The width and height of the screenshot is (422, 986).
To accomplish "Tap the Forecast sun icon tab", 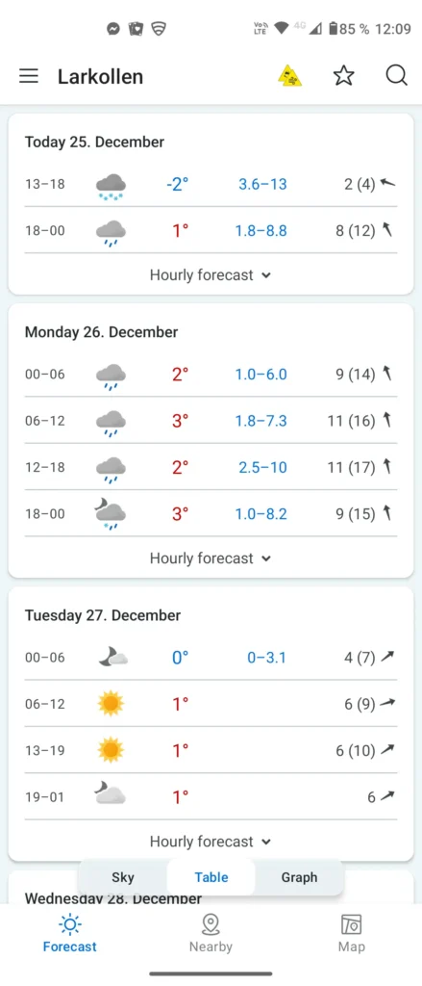I will [x=70, y=932].
